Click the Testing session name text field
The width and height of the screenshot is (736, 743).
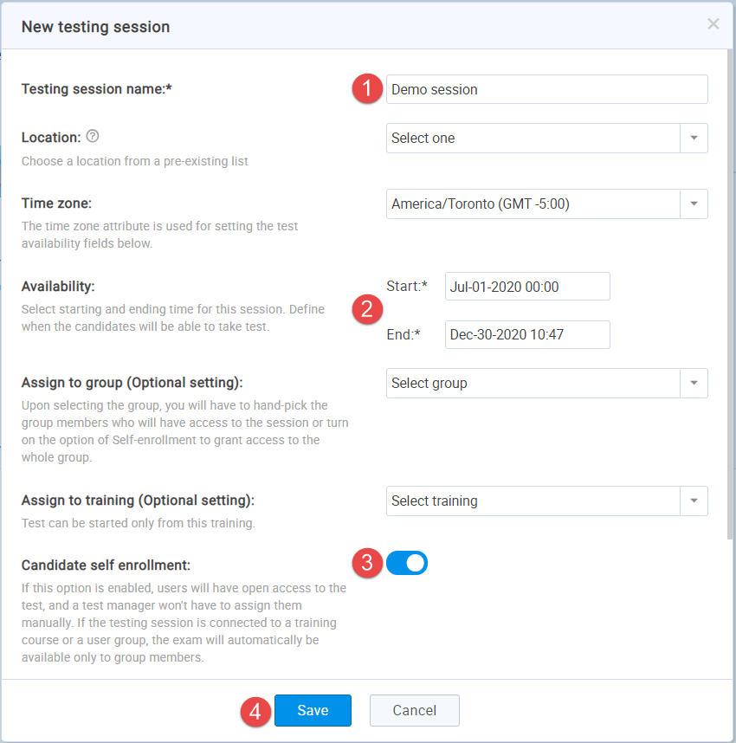(x=546, y=89)
